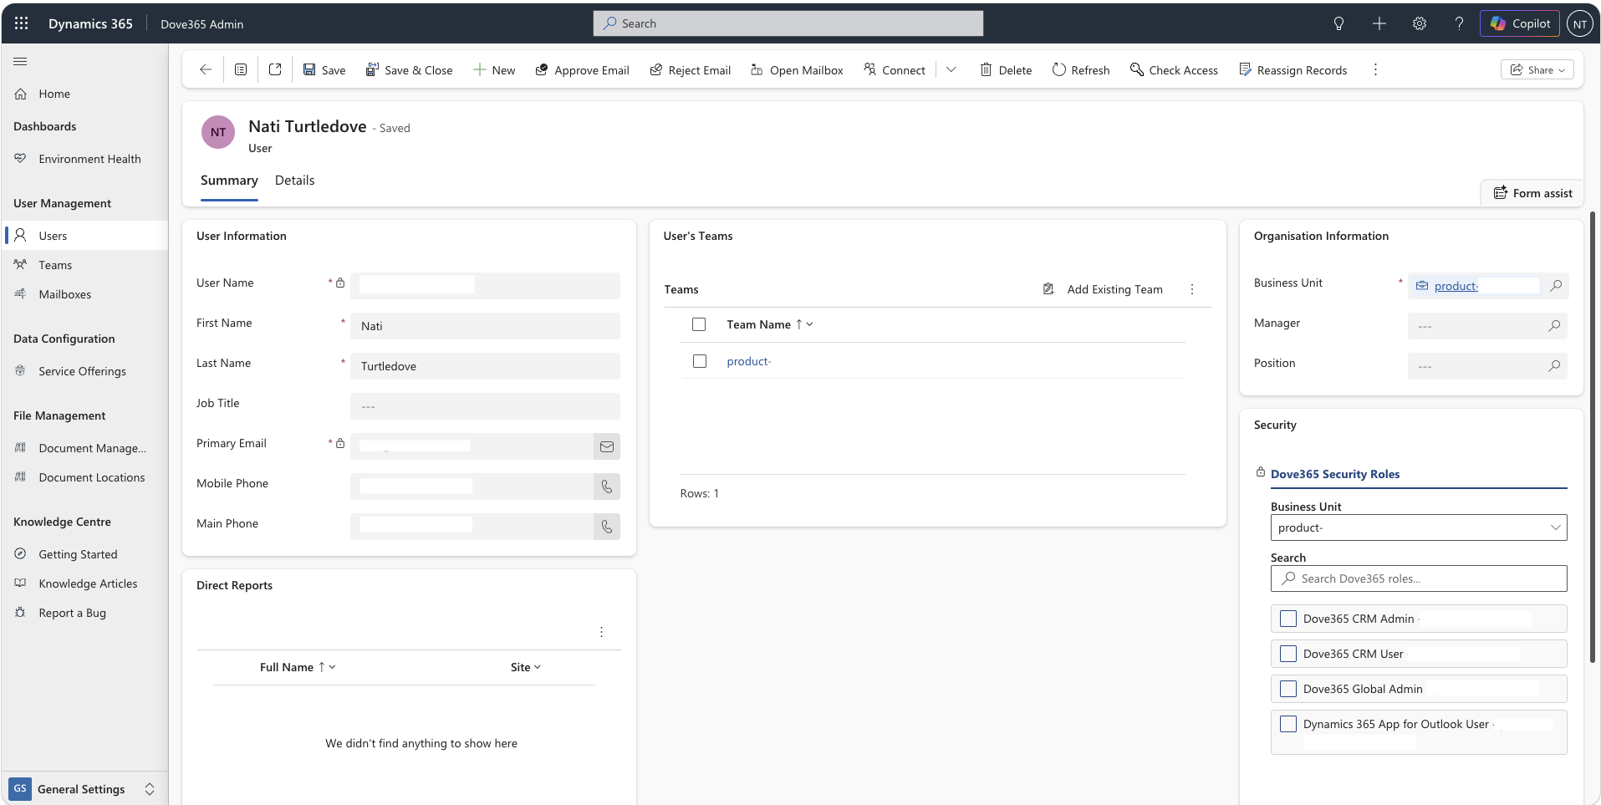The image size is (1601, 805).
Task: Click the Save toolbar button
Action: pos(324,69)
